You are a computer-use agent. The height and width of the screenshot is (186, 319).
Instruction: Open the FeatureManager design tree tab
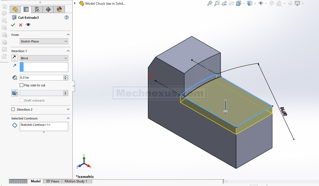click(15, 9)
